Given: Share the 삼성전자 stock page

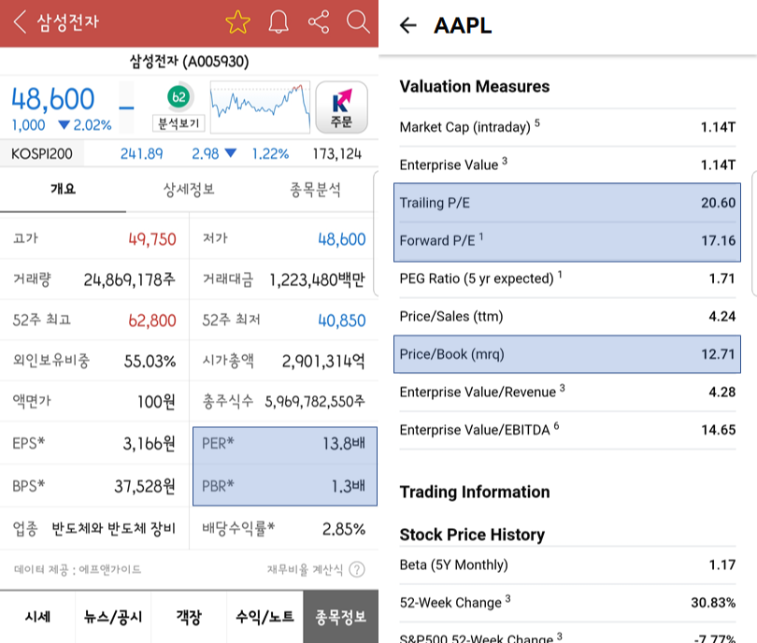Looking at the screenshot, I should pos(319,22).
